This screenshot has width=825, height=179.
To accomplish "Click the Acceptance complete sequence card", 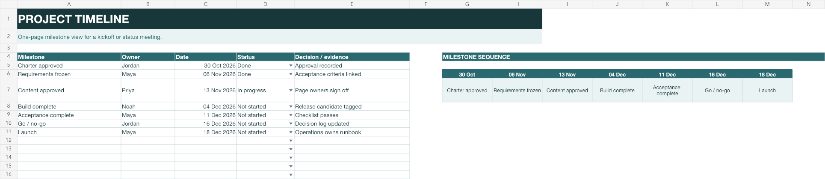I will click(667, 90).
